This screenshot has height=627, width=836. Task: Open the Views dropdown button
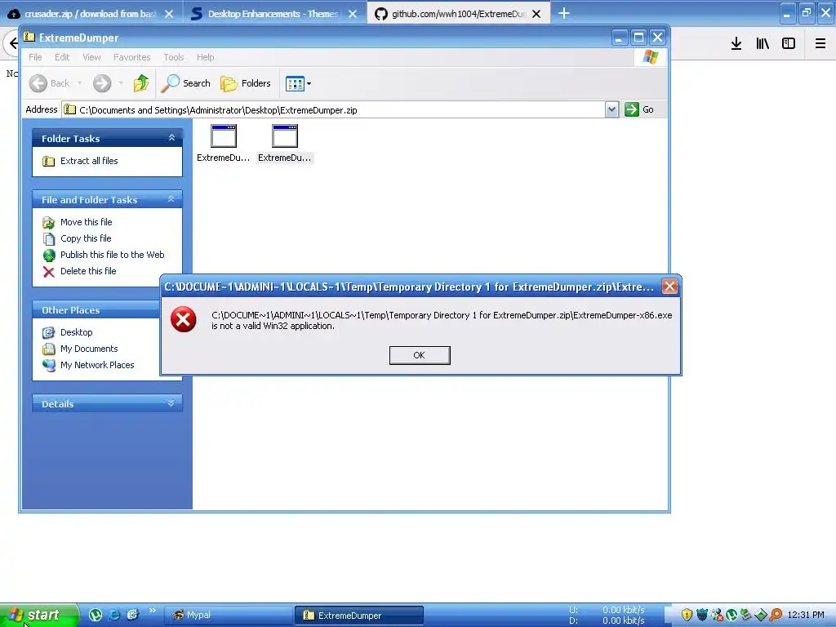tap(298, 83)
